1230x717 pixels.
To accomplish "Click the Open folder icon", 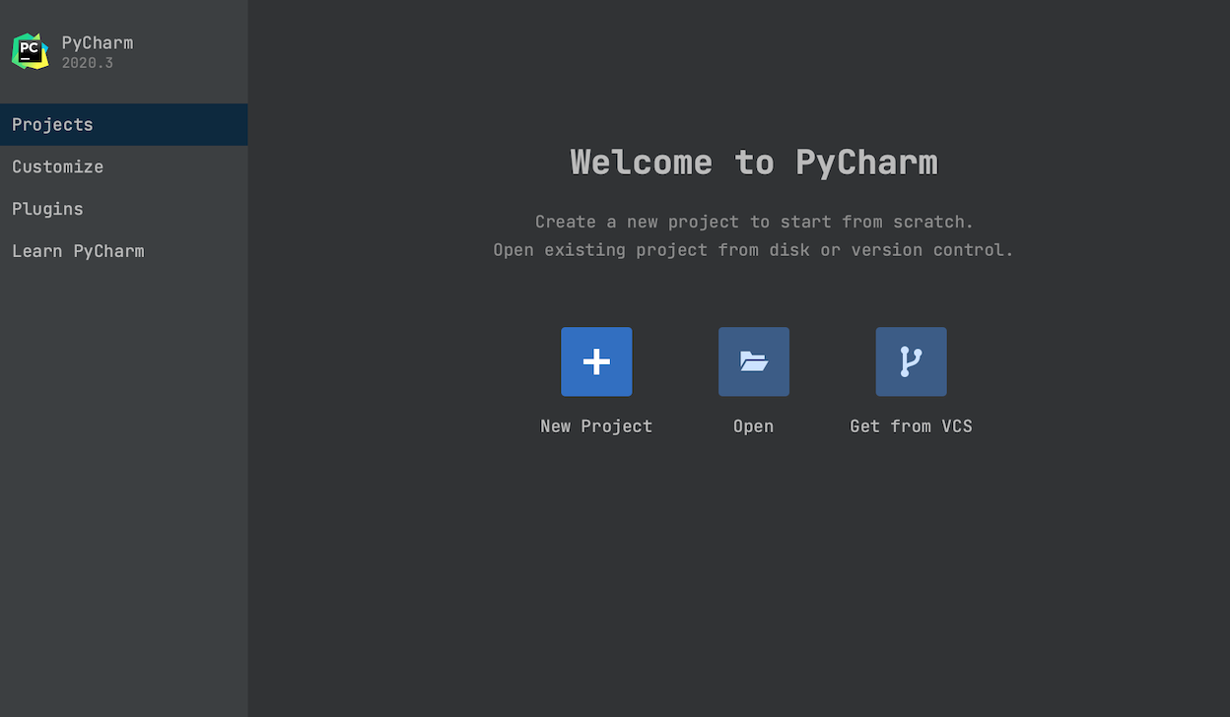I will pos(754,361).
